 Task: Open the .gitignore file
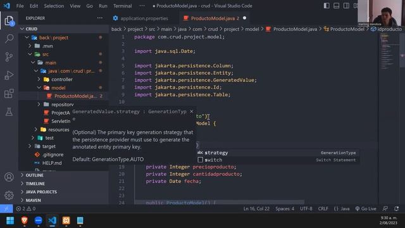(53, 155)
